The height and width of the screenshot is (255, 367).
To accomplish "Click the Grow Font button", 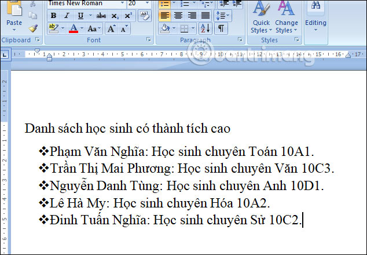I will click(111, 29).
